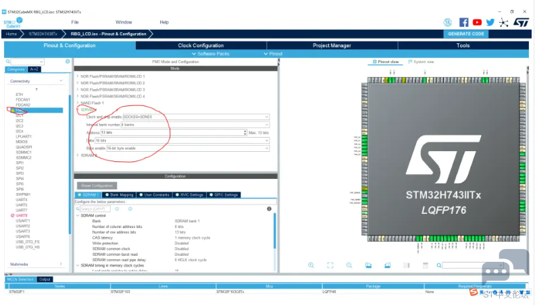This screenshot has height=305, width=535.
Task: Expand NOR Flash/PSRAM/SRAM/ROM/LCD 3
Action: [78, 90]
